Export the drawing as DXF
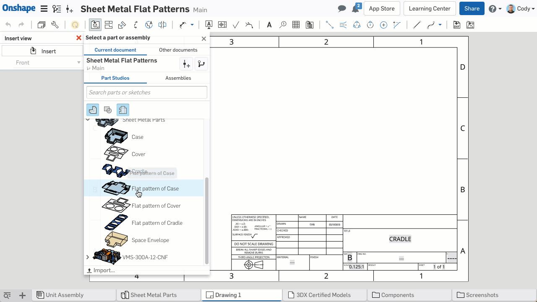The width and height of the screenshot is (537, 302). [456, 25]
